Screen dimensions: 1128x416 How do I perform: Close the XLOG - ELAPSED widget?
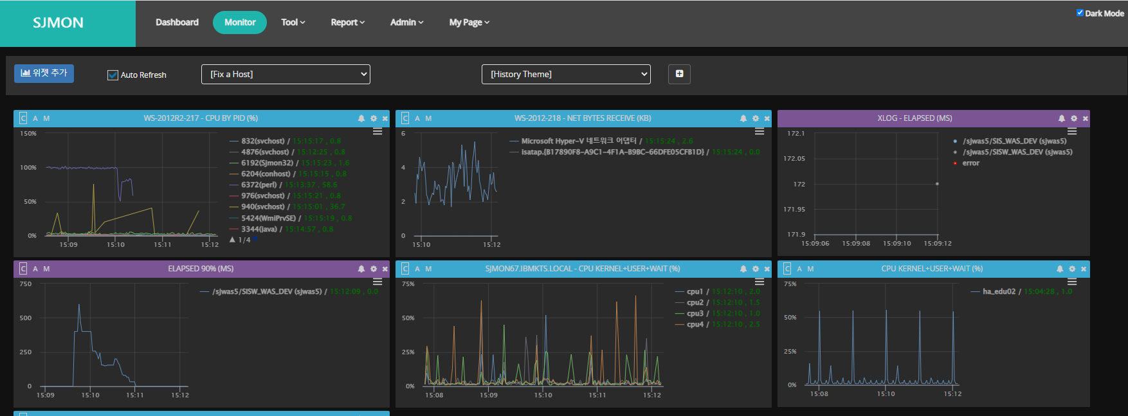(x=1086, y=118)
